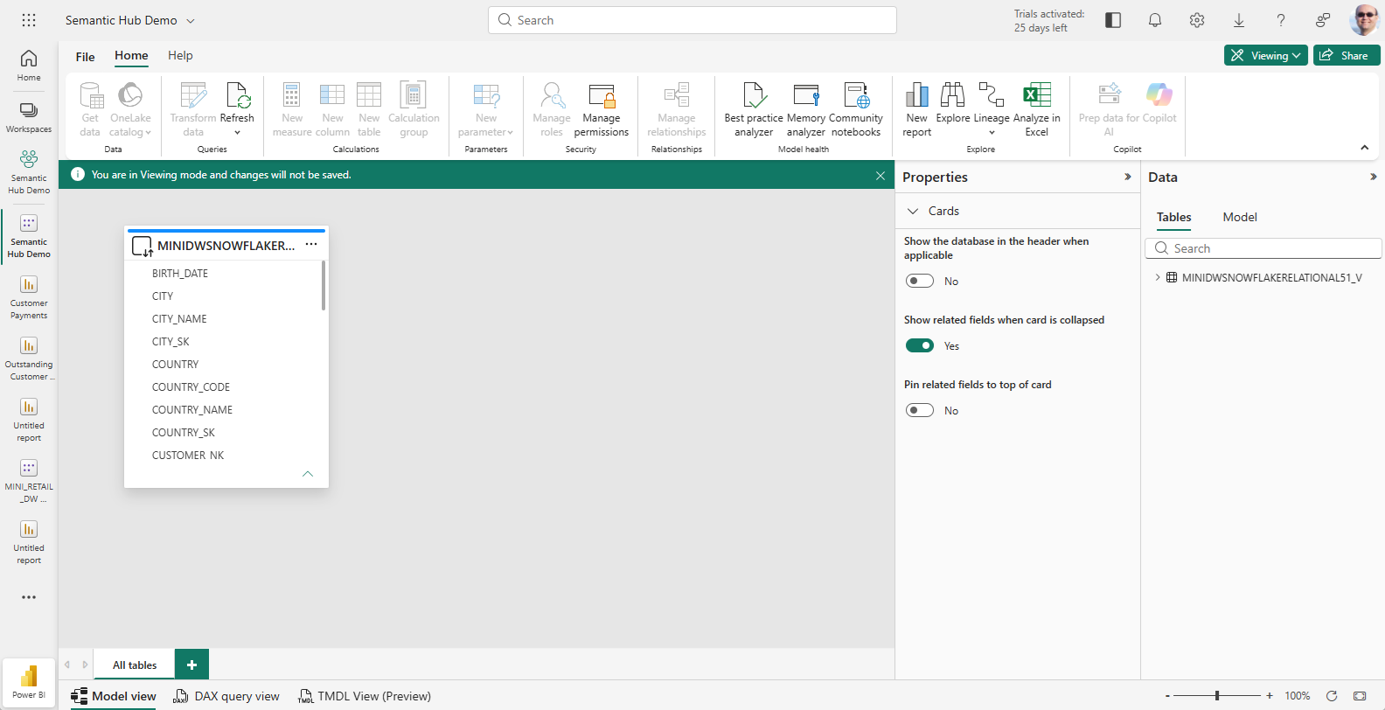1385x710 pixels.
Task: Run Best practice analyzer
Action: coord(754,108)
